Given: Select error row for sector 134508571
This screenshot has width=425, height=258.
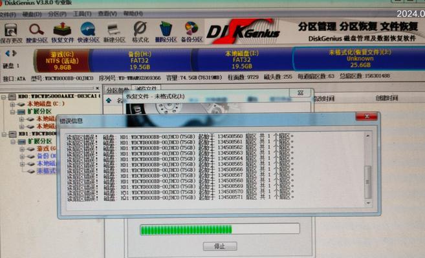Looking at the screenshot, I should point(180,198).
